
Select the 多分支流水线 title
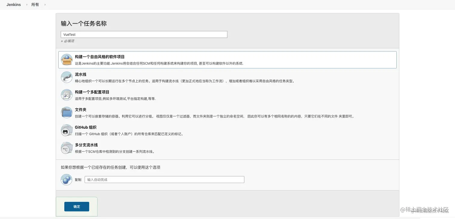[x=86, y=145]
